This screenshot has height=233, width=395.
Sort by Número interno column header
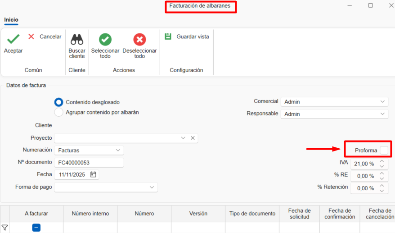tap(90, 214)
